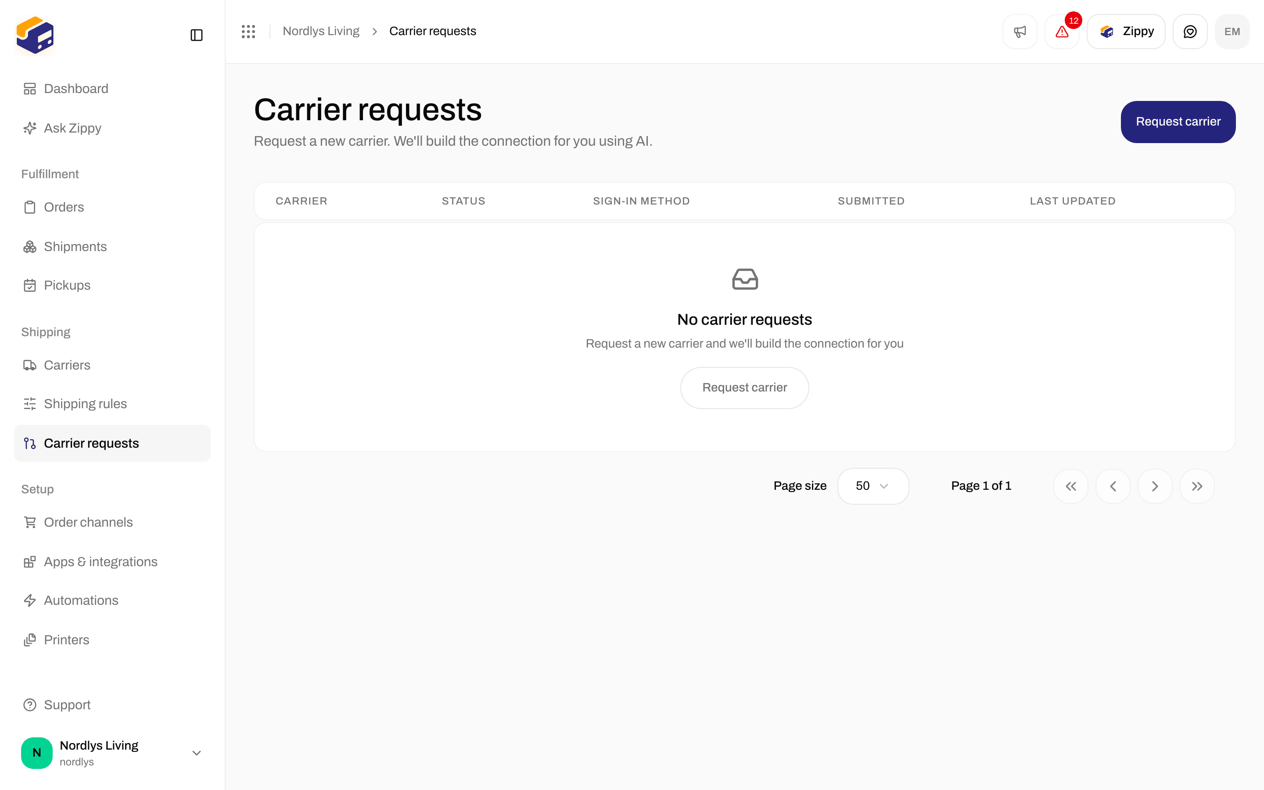1264x790 pixels.
Task: Open Carriers page in sidebar
Action: (x=112, y=365)
